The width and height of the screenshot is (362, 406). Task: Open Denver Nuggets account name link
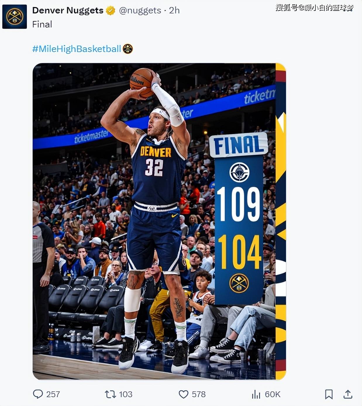(68, 10)
